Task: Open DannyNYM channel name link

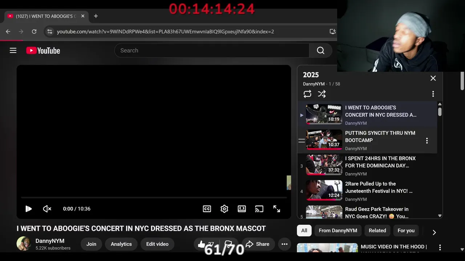Action: 50,241
